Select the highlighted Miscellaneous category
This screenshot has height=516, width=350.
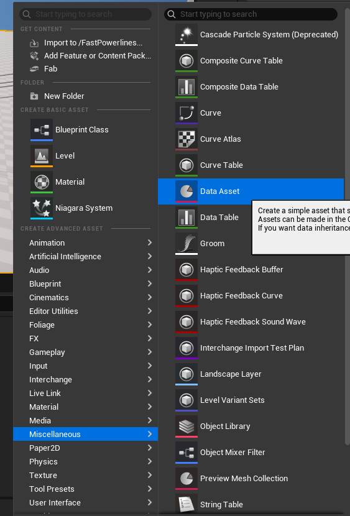[x=86, y=434]
